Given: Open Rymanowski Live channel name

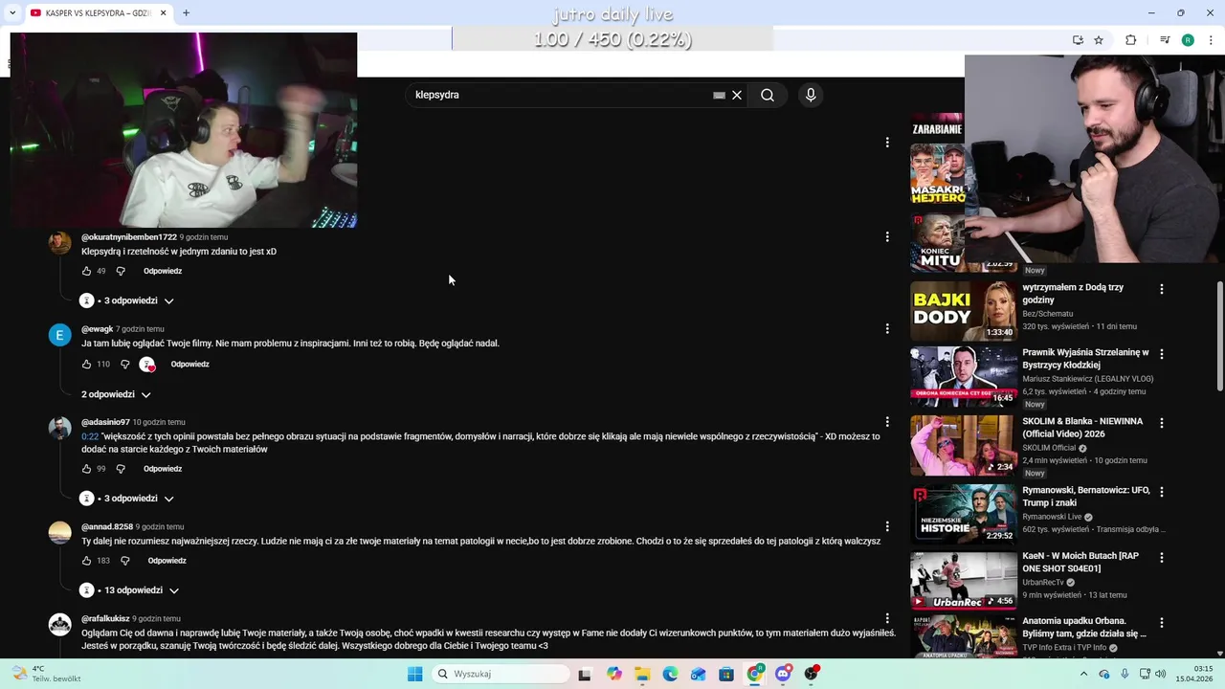Looking at the screenshot, I should [1053, 517].
